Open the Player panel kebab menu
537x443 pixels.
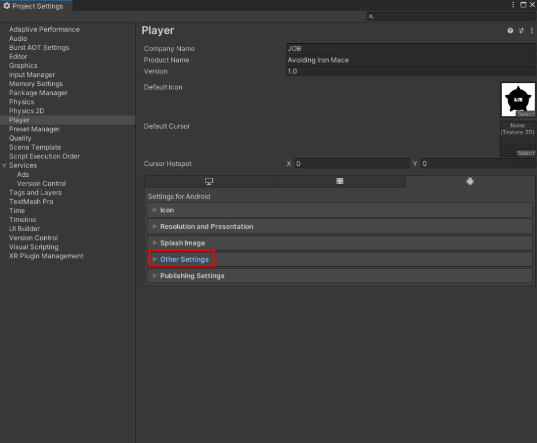tap(531, 30)
